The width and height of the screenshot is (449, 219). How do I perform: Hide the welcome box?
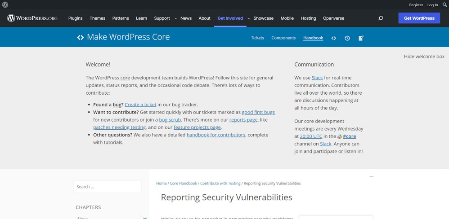[x=424, y=57]
